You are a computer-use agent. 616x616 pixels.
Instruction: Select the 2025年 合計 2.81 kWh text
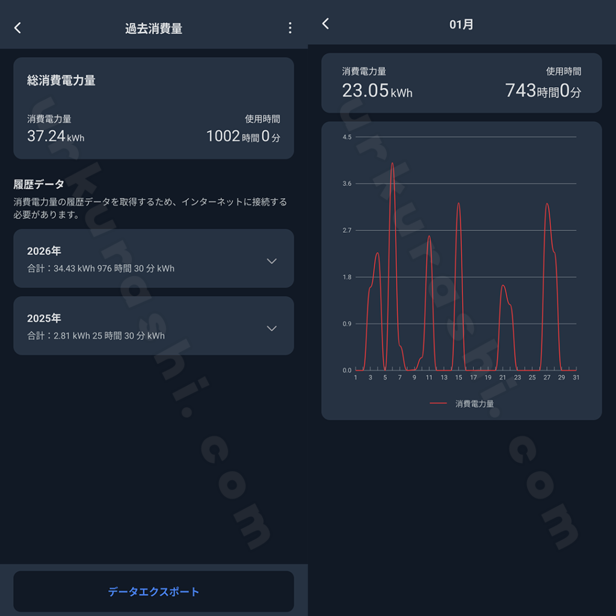(96, 336)
